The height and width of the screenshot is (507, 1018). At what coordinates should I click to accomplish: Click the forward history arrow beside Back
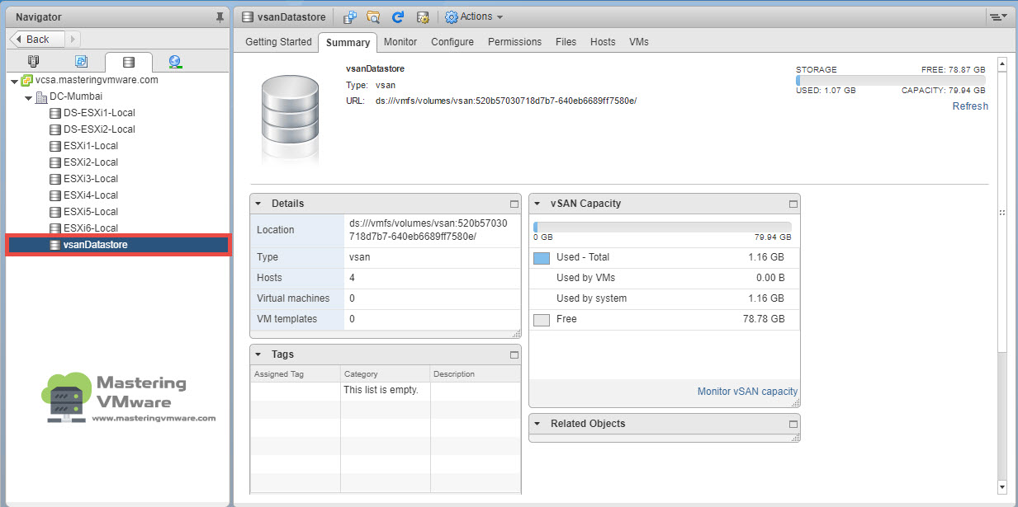73,39
